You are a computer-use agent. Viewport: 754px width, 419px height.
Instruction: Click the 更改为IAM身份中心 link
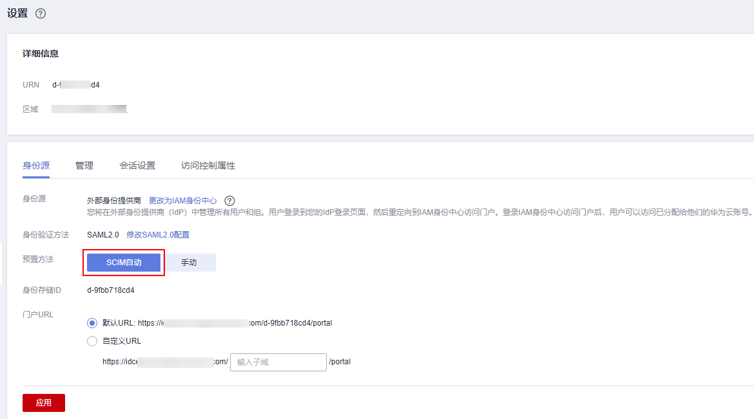(183, 201)
